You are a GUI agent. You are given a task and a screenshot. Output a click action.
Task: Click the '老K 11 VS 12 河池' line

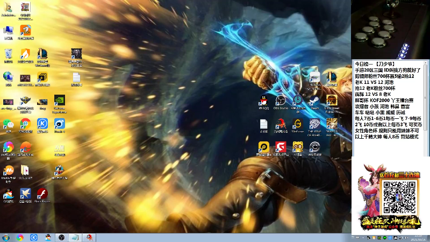pyautogui.click(x=374, y=82)
